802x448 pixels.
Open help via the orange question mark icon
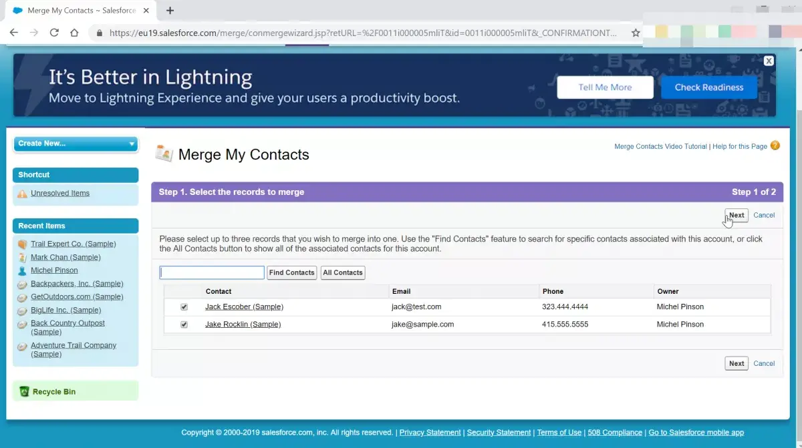(x=775, y=146)
